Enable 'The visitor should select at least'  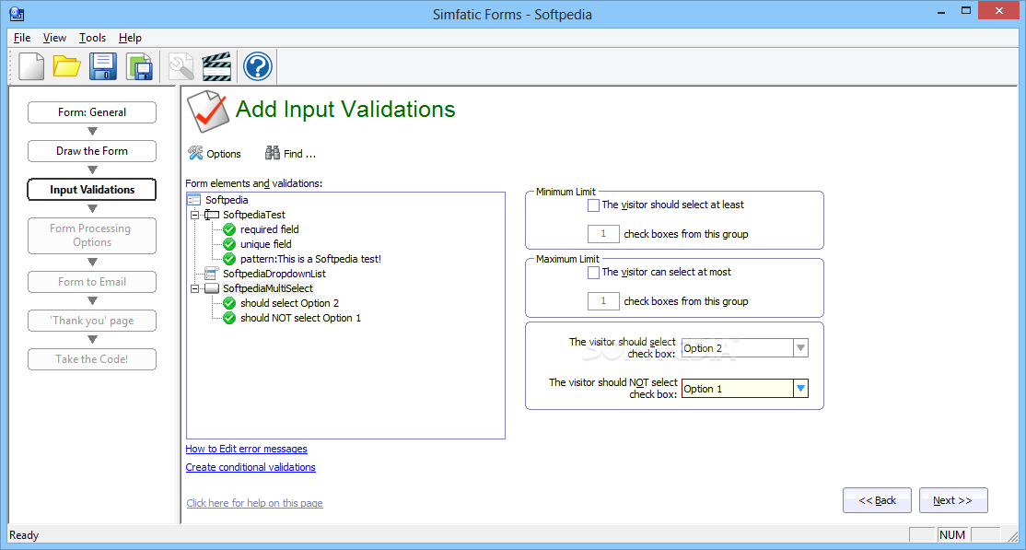(x=593, y=205)
